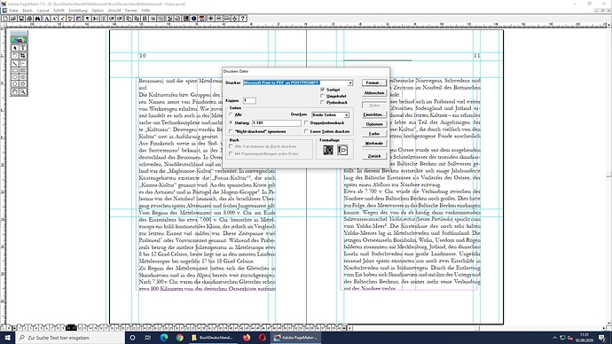This screenshot has width=612, height=344.
Task: Select the Polygon Frame tool
Action: pos(23,83)
